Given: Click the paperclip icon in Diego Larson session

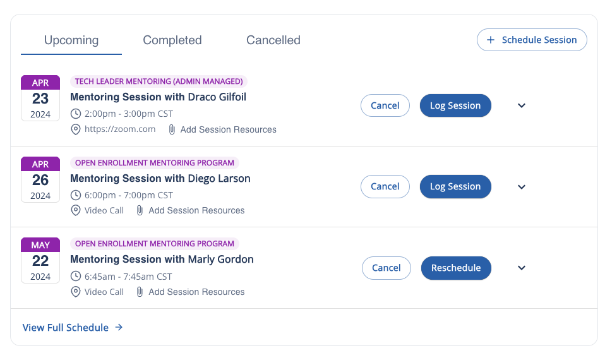Looking at the screenshot, I should point(140,210).
